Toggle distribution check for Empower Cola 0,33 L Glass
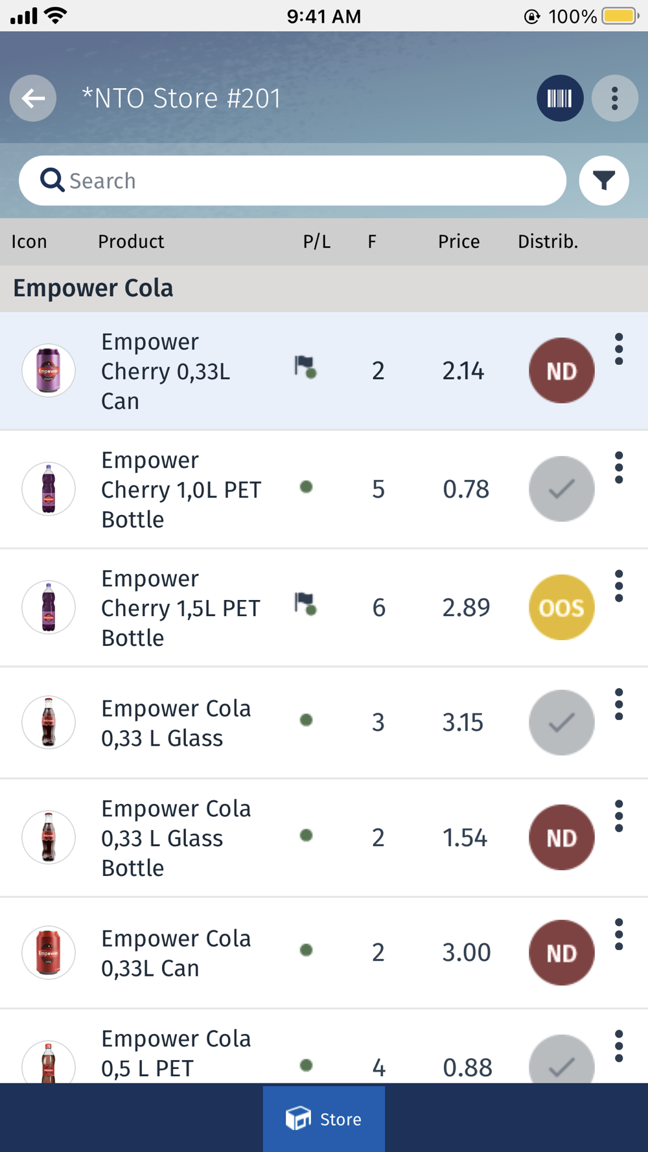Viewport: 648px width, 1152px height. [x=561, y=722]
